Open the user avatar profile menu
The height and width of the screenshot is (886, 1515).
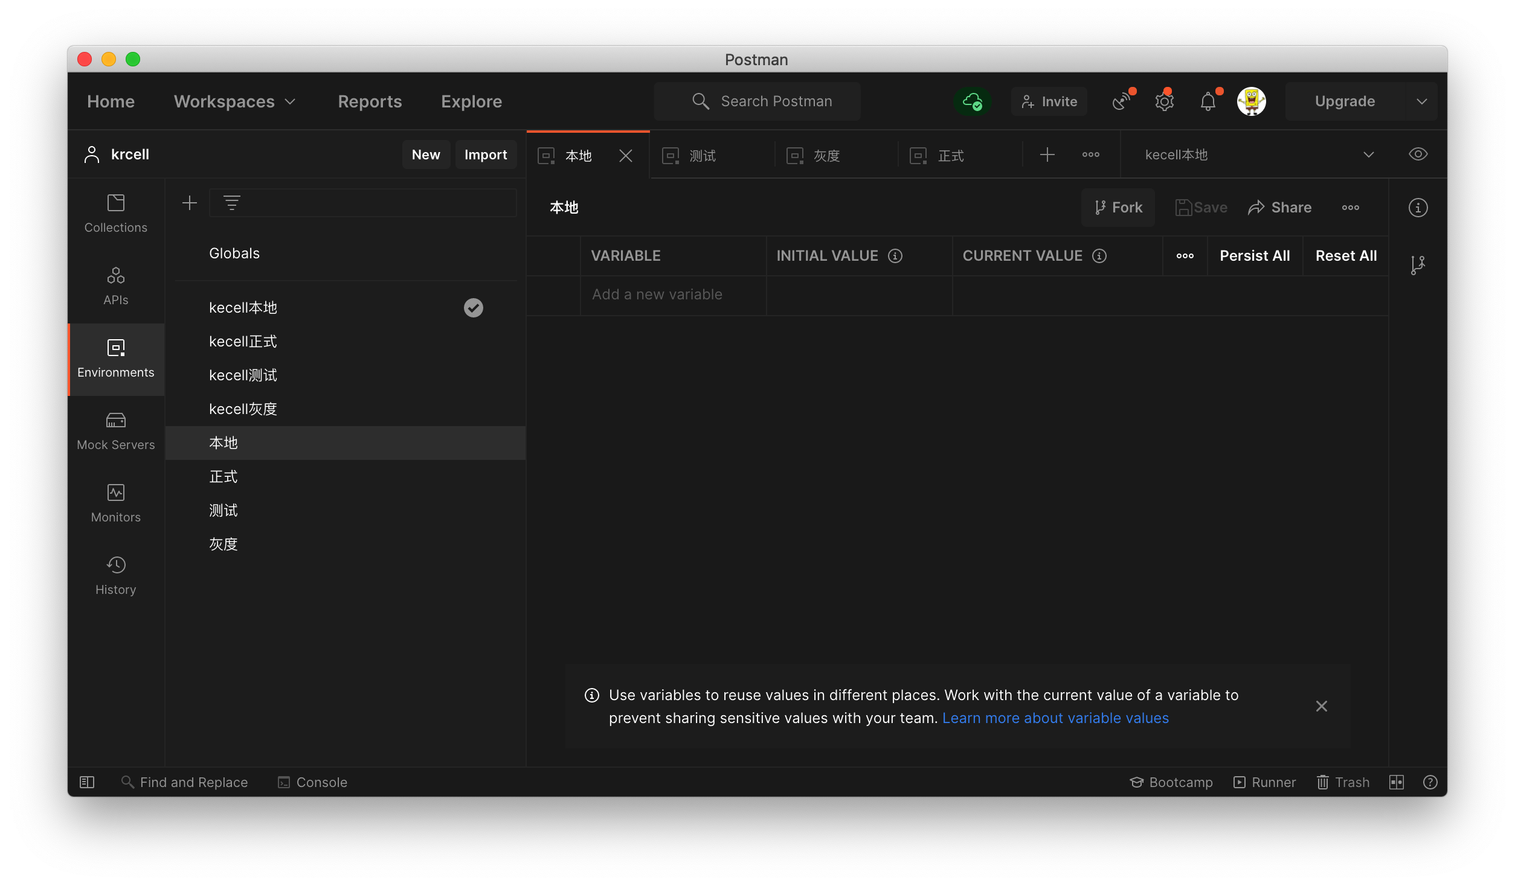(1251, 101)
